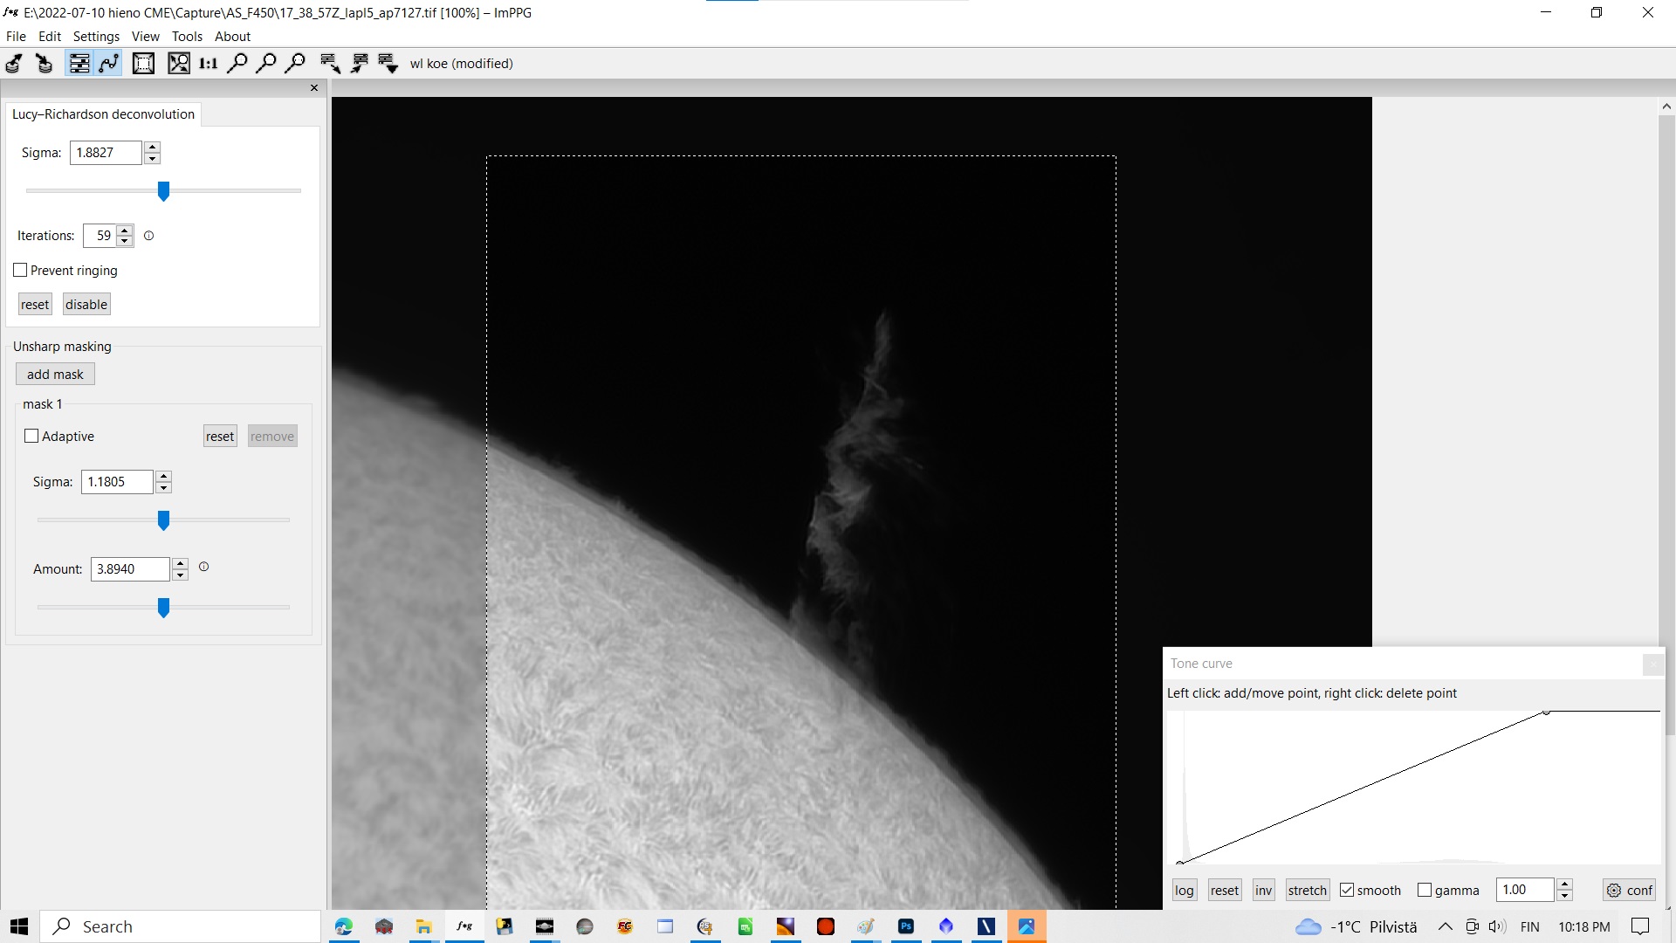Increase the mask 1 Sigma spinner value
1676x943 pixels.
164,477
